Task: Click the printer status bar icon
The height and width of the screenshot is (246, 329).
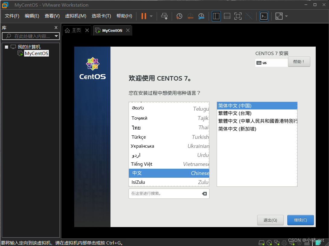Action: point(284,243)
